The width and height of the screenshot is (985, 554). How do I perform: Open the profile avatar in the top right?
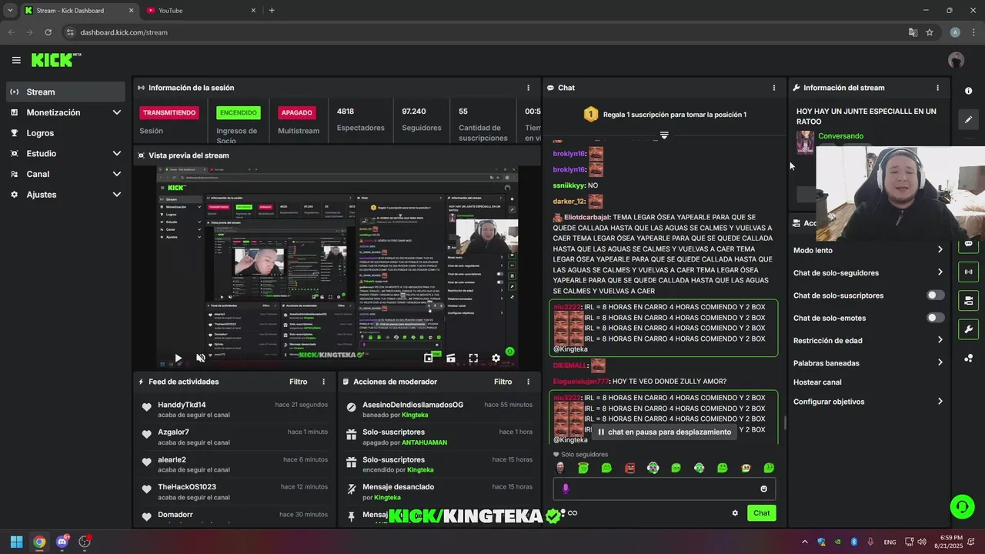pyautogui.click(x=956, y=60)
